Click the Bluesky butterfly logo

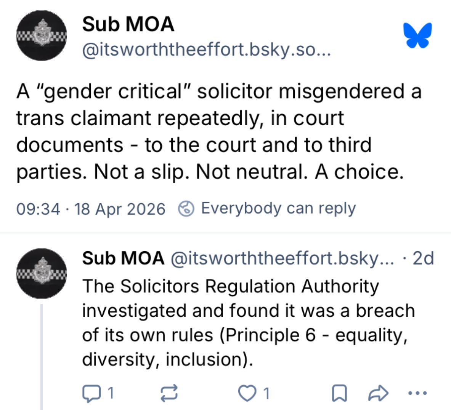[x=418, y=35]
